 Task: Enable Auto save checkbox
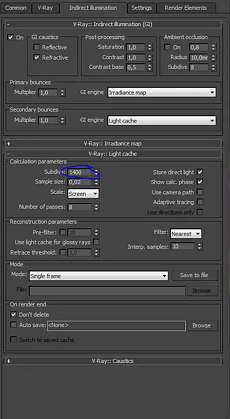click(13, 325)
